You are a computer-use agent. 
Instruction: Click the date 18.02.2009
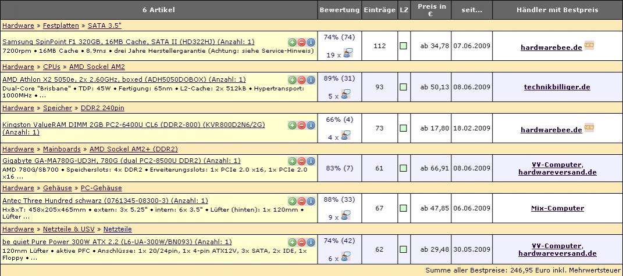pos(472,128)
